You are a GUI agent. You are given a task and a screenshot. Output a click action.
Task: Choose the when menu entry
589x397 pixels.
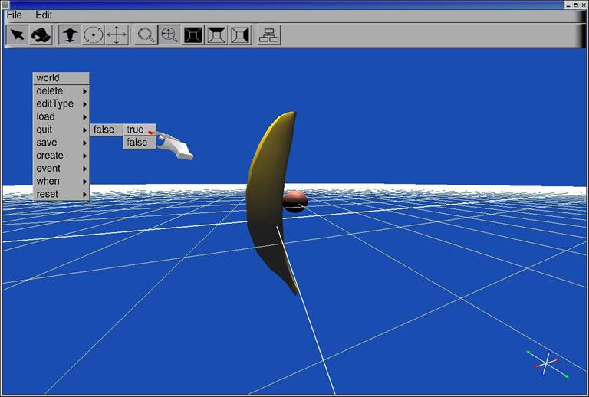coord(61,181)
